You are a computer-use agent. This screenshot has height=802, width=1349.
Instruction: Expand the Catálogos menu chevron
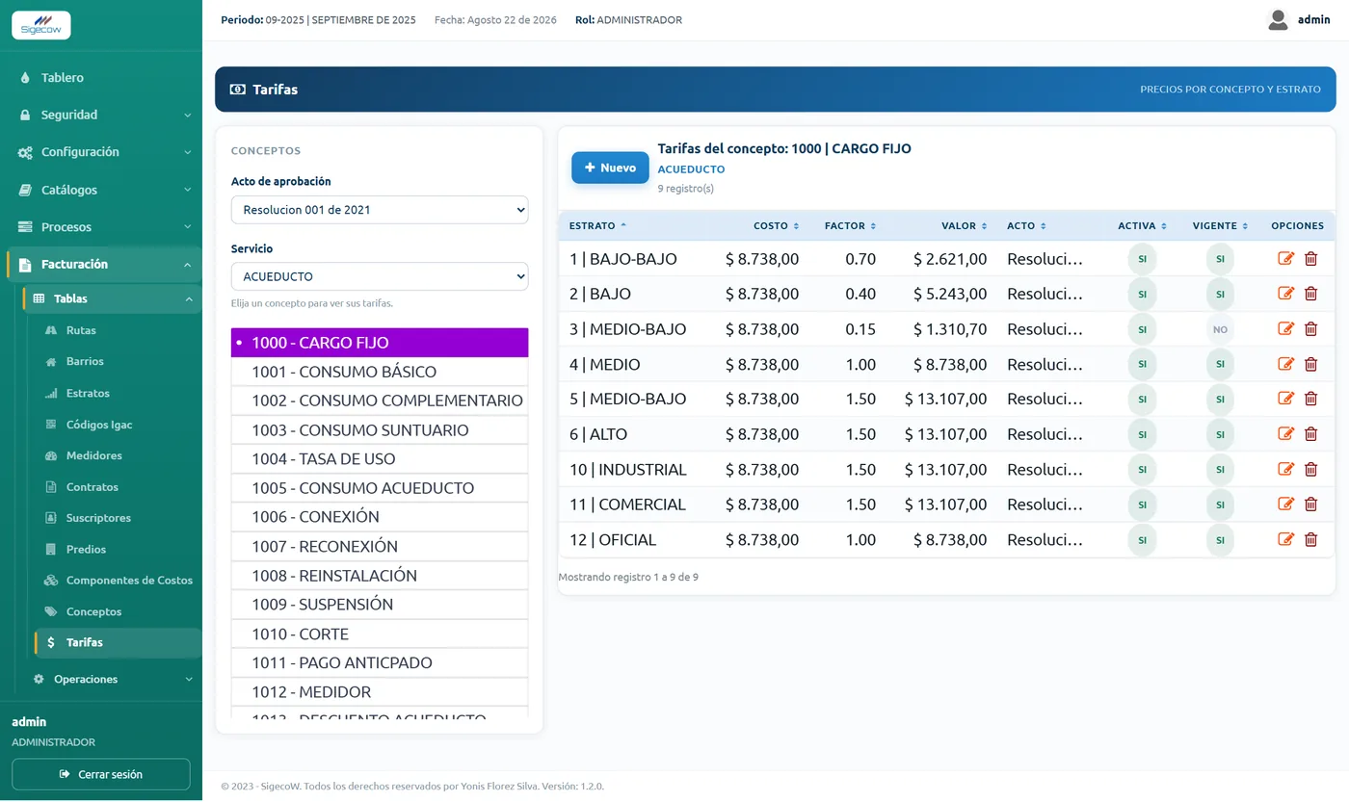pos(188,190)
